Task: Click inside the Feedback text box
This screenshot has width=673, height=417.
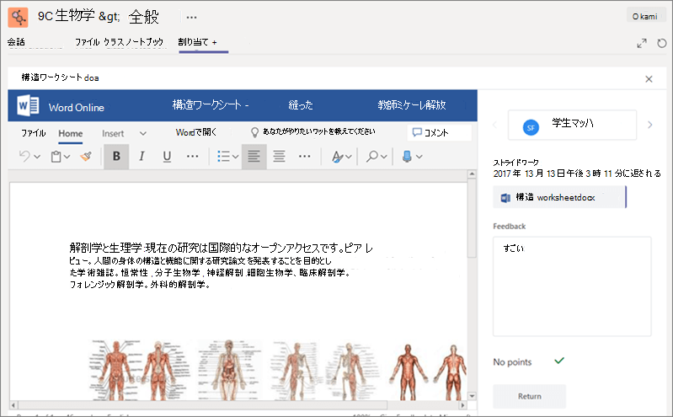Action: click(572, 286)
